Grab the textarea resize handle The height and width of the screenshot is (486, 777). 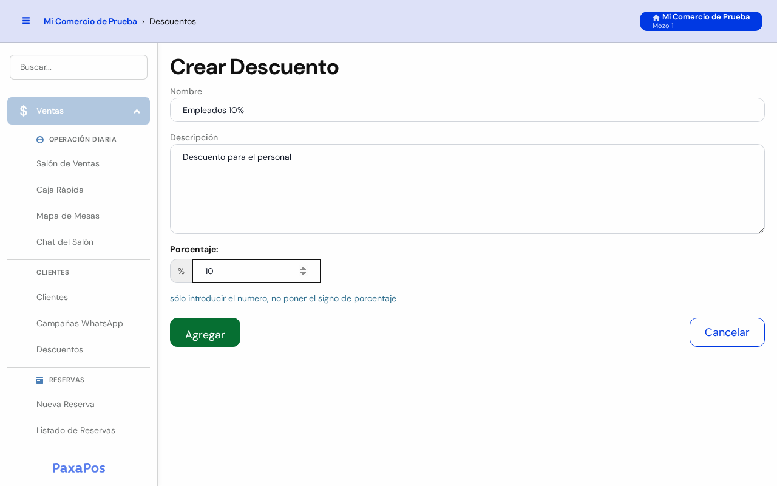click(761, 230)
